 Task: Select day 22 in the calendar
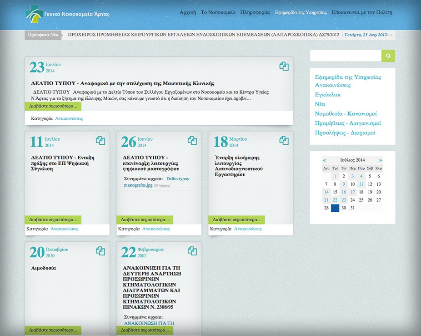click(335, 200)
